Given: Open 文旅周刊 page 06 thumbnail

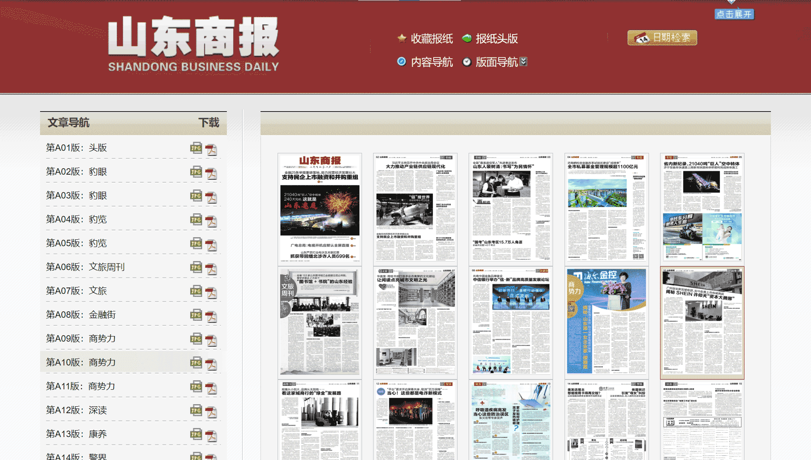Looking at the screenshot, I should (x=320, y=322).
